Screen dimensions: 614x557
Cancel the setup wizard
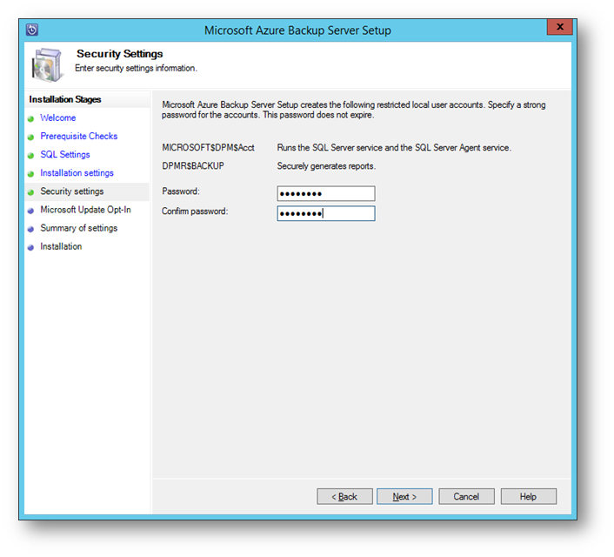tap(466, 497)
